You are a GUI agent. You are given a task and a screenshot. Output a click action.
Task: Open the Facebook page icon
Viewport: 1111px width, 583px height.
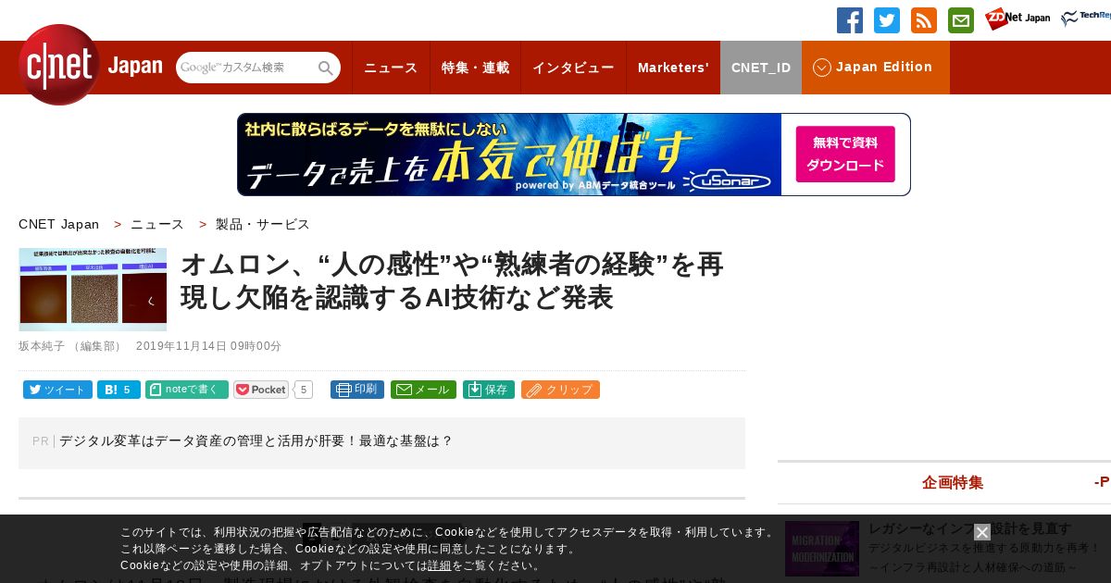[x=850, y=20]
